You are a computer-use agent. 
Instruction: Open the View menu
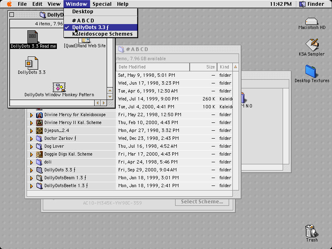[x=54, y=4]
